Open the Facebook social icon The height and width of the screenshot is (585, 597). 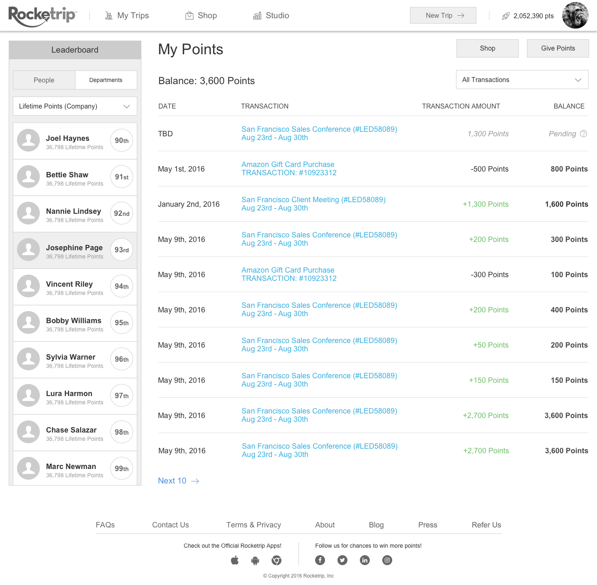pos(320,560)
